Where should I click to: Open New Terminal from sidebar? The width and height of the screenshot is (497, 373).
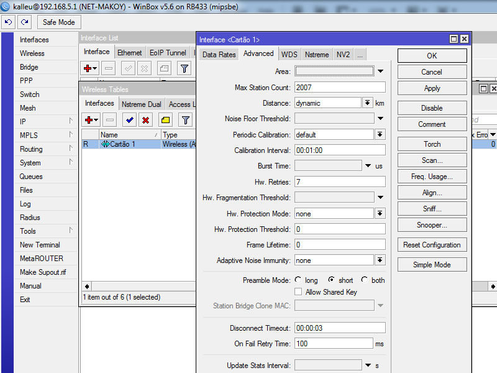[x=40, y=245]
